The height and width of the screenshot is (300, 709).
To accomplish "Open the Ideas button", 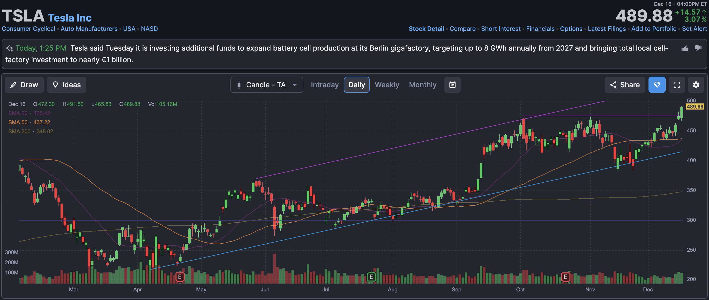I will click(x=66, y=85).
